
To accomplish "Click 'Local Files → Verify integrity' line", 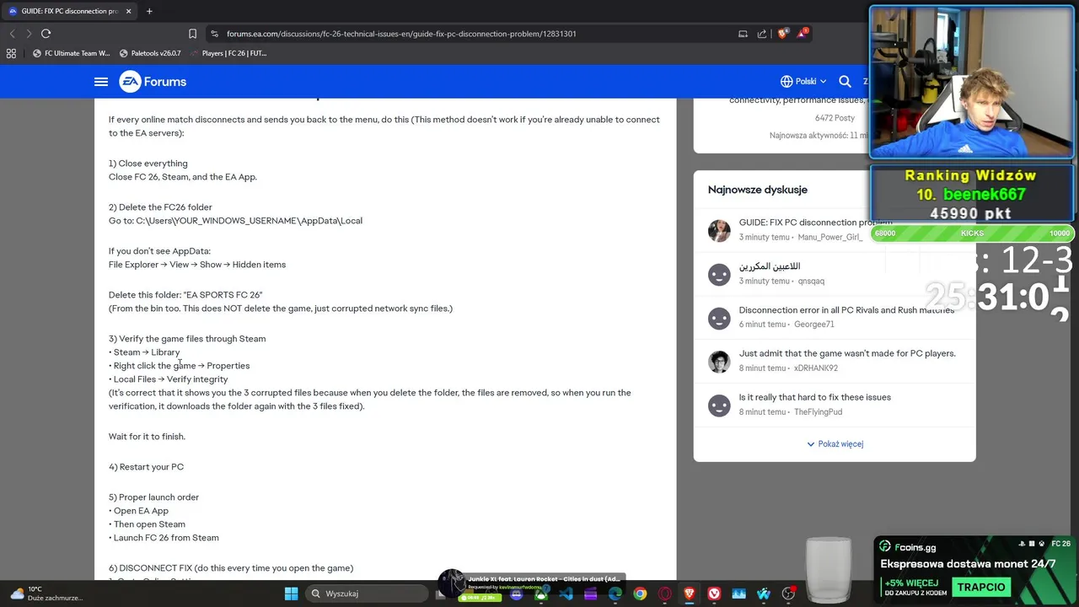I will pyautogui.click(x=169, y=379).
